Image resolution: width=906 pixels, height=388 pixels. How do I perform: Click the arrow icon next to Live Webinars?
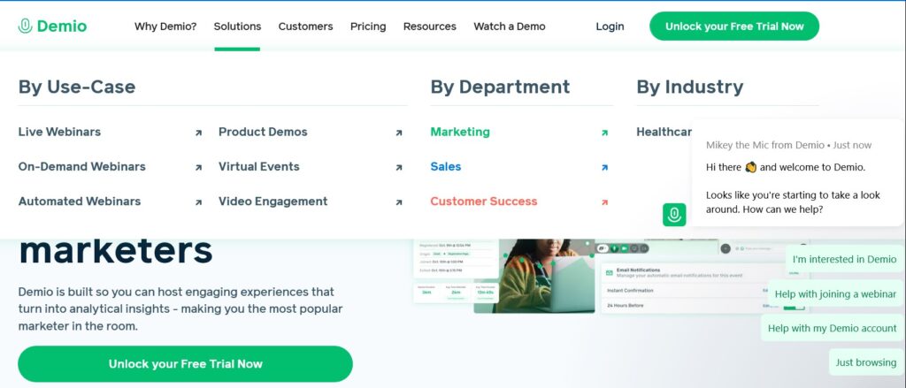coord(198,133)
